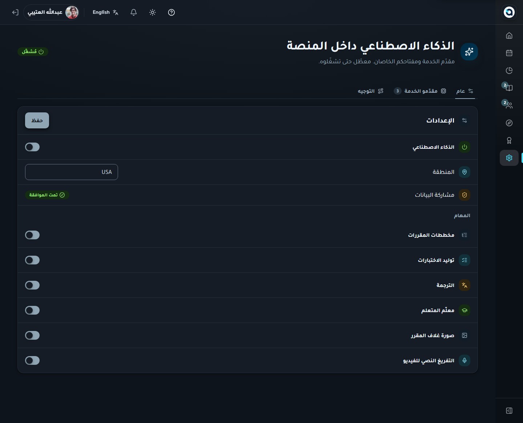Click the مشاركة البيانات label
Viewport: 523px width, 423px height.
[435, 195]
